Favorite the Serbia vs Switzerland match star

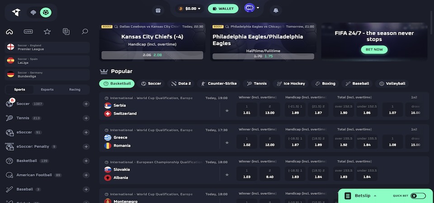(227, 110)
